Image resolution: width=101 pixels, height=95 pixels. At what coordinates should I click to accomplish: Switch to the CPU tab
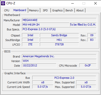7,10
